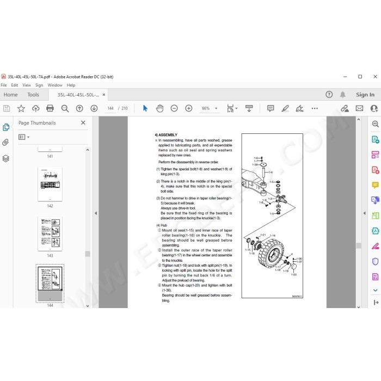Zoom out with the minus icon
Screen dimensions: 381x381
click(x=174, y=108)
